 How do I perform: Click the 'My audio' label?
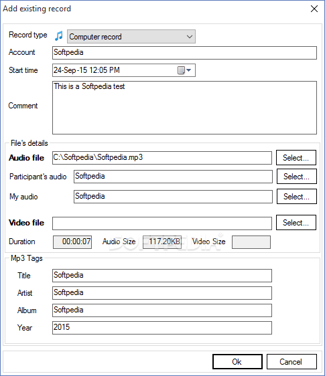click(x=23, y=197)
